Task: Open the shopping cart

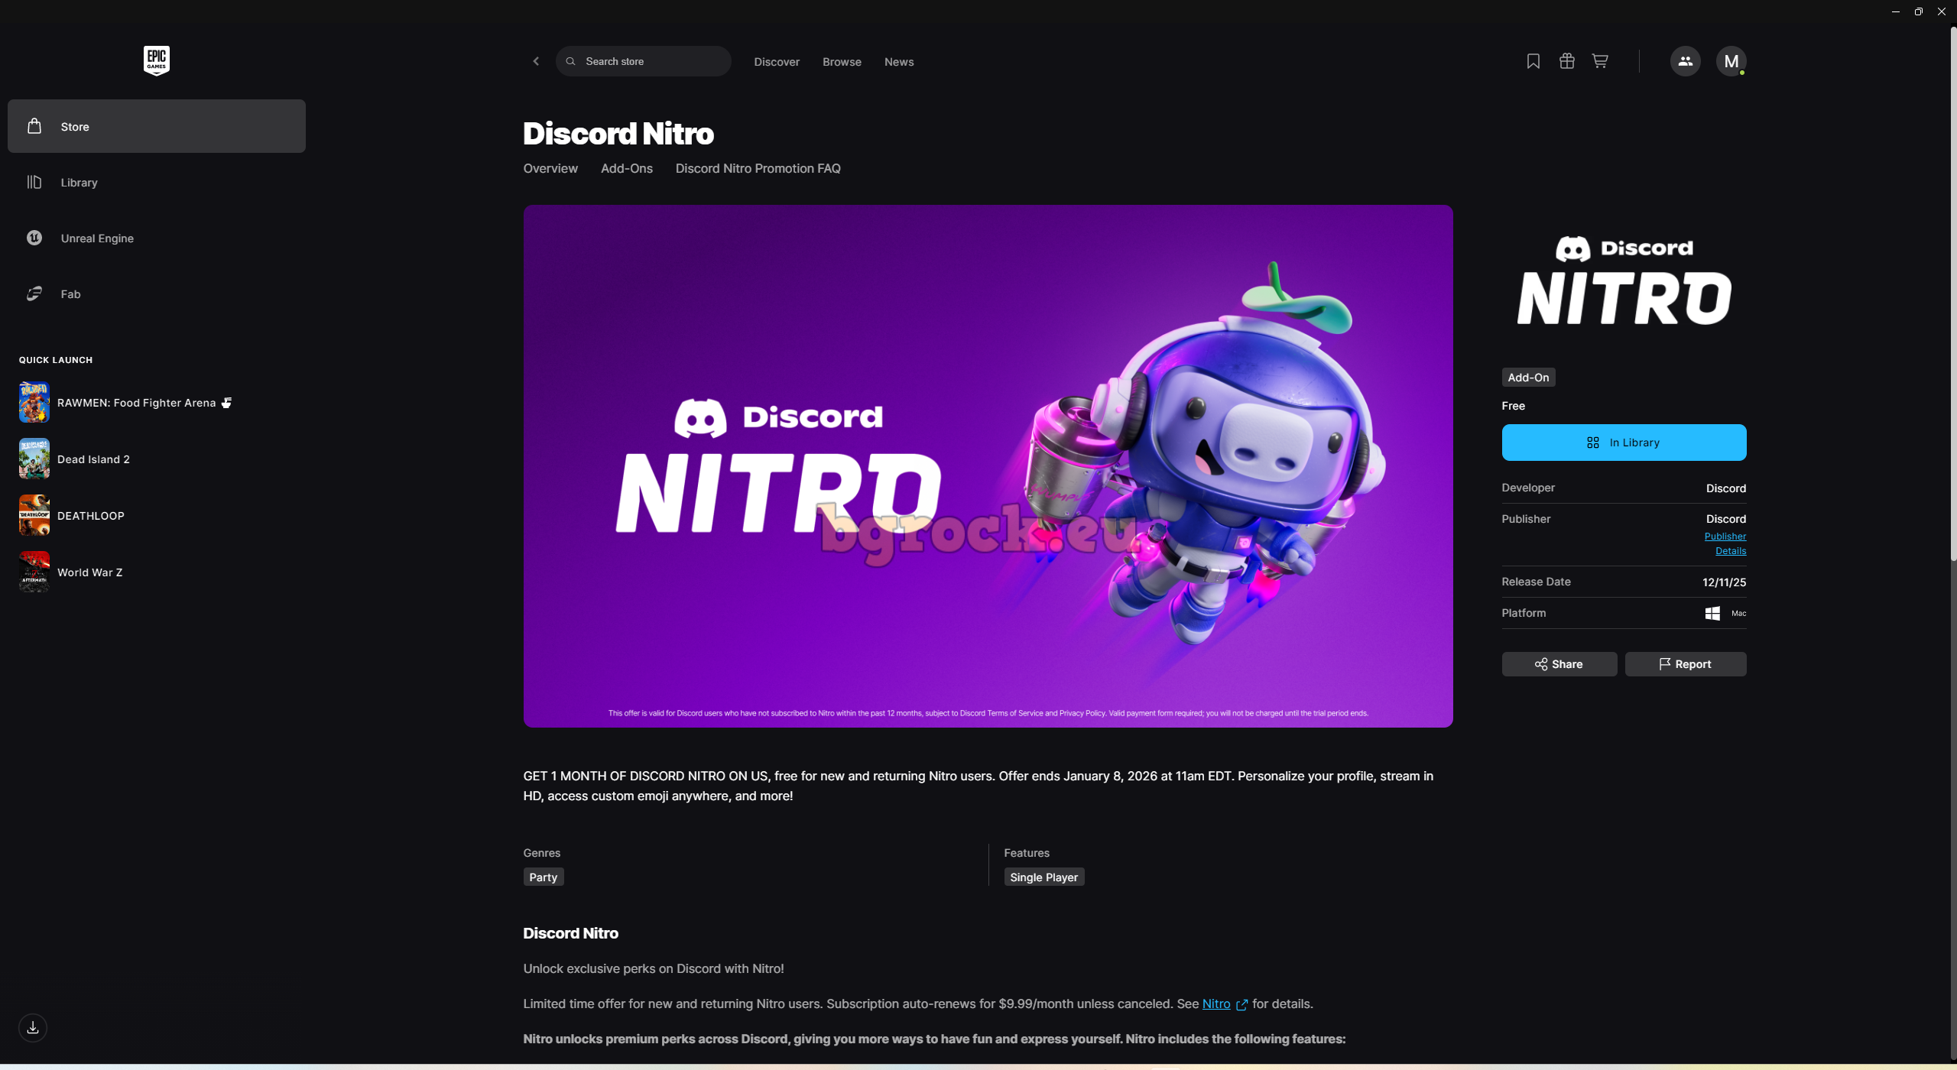Action: click(x=1599, y=61)
